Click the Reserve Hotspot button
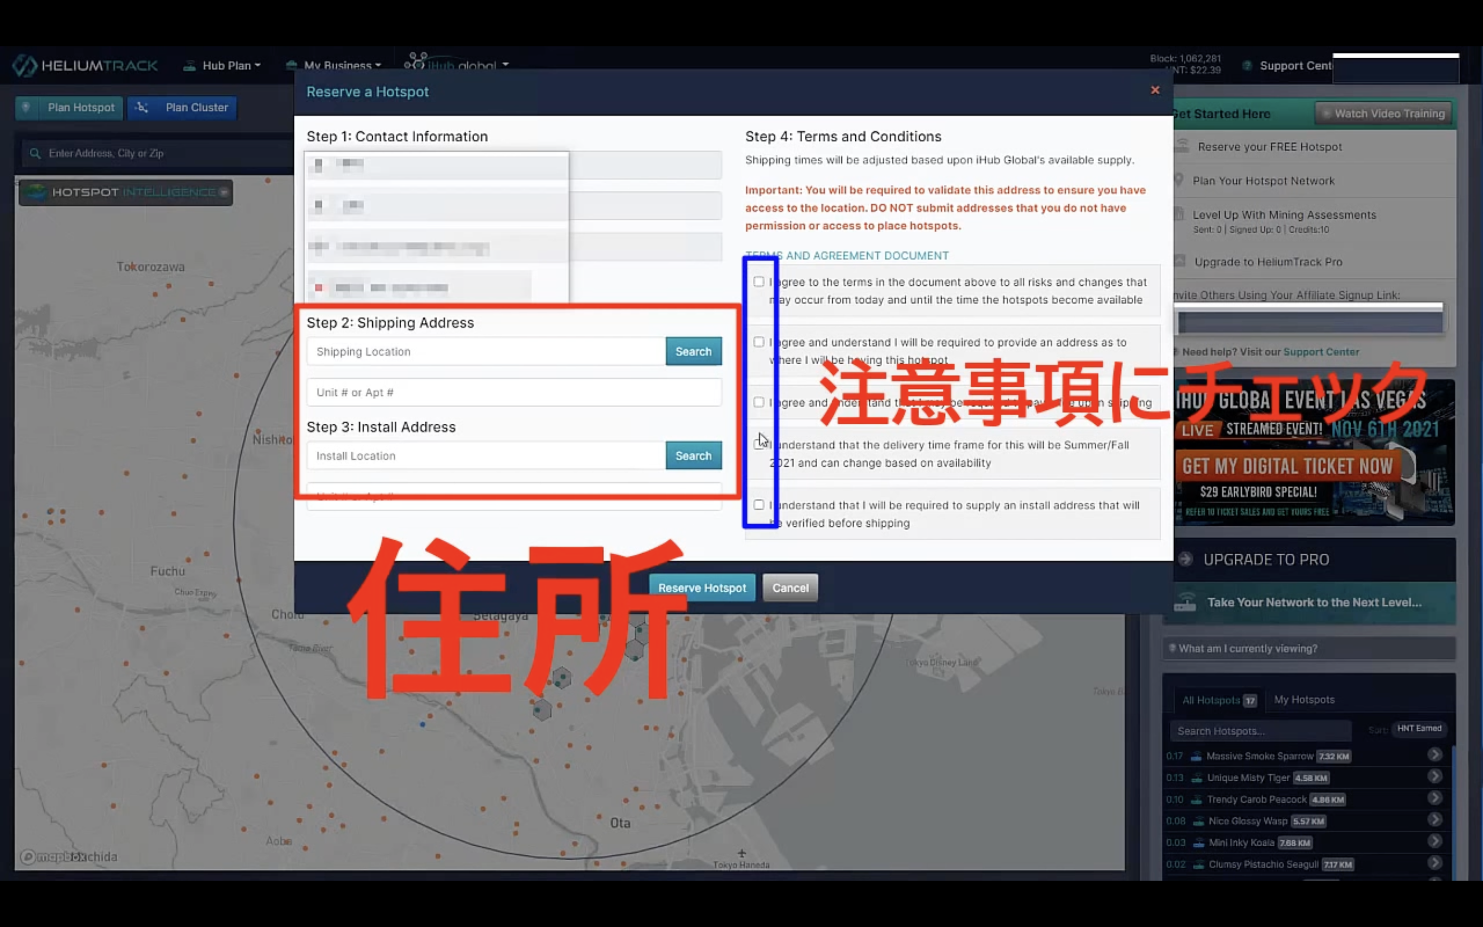Viewport: 1483px width, 927px height. point(702,588)
